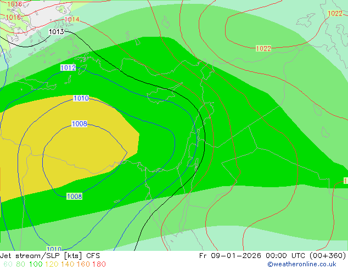348x269 pixels.
Task: Click the 120 kts legend value
Action: click(52, 264)
